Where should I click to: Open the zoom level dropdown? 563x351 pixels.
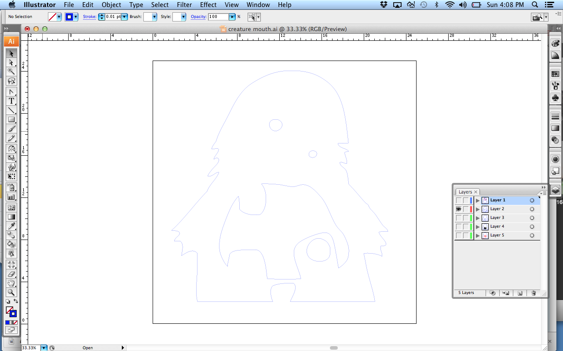click(44, 348)
